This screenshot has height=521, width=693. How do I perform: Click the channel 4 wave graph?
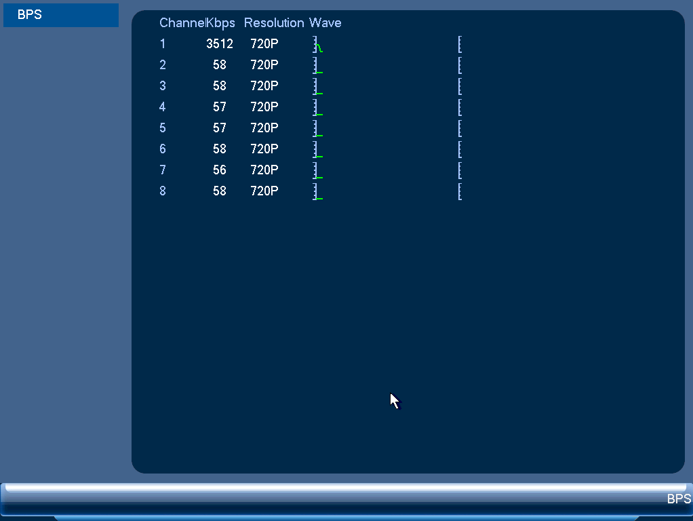pyautogui.click(x=387, y=107)
